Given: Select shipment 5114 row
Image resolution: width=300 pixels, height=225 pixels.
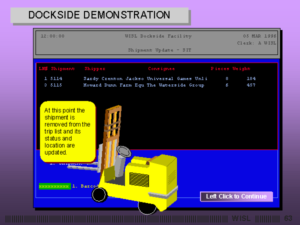Looking at the screenshot, I should pyautogui.click(x=149, y=78).
